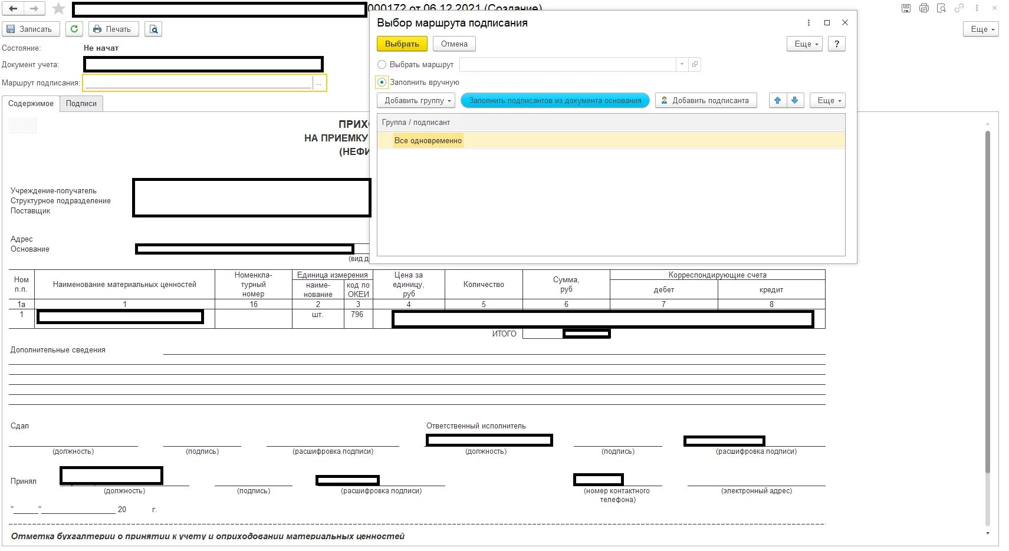The height and width of the screenshot is (551, 1009).
Task: Open the dialog's top "Еще" menu
Action: (804, 44)
